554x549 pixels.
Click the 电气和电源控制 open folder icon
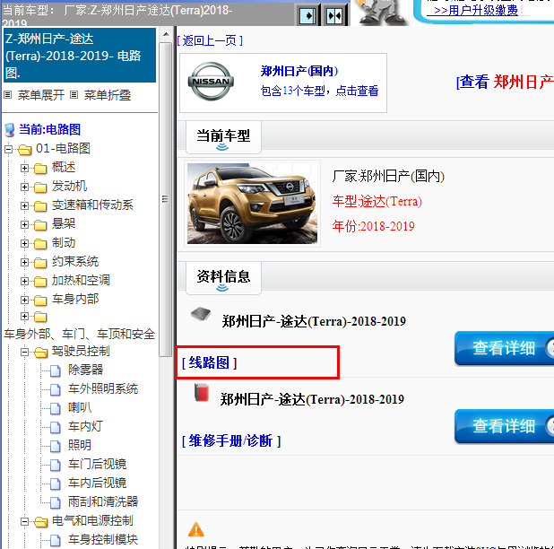41,522
